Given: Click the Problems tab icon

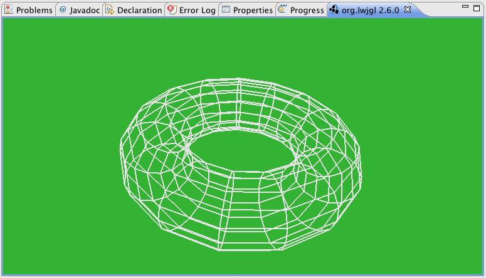Looking at the screenshot, I should [x=9, y=9].
